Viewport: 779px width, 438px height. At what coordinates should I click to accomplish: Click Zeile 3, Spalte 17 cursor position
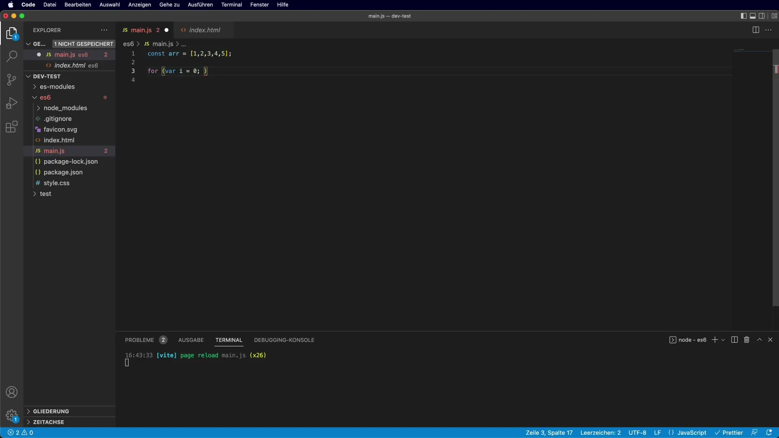pos(549,433)
